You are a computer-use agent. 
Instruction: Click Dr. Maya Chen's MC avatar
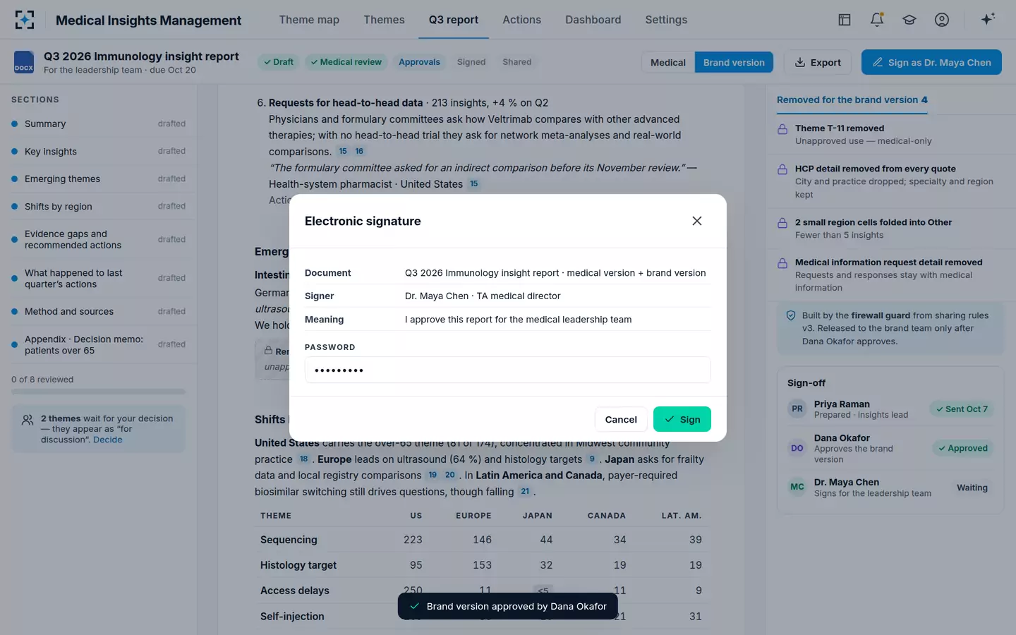797,487
